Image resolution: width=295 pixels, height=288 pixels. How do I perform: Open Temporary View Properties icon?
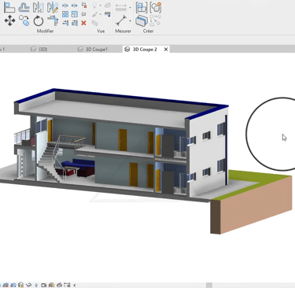[x=44, y=285]
